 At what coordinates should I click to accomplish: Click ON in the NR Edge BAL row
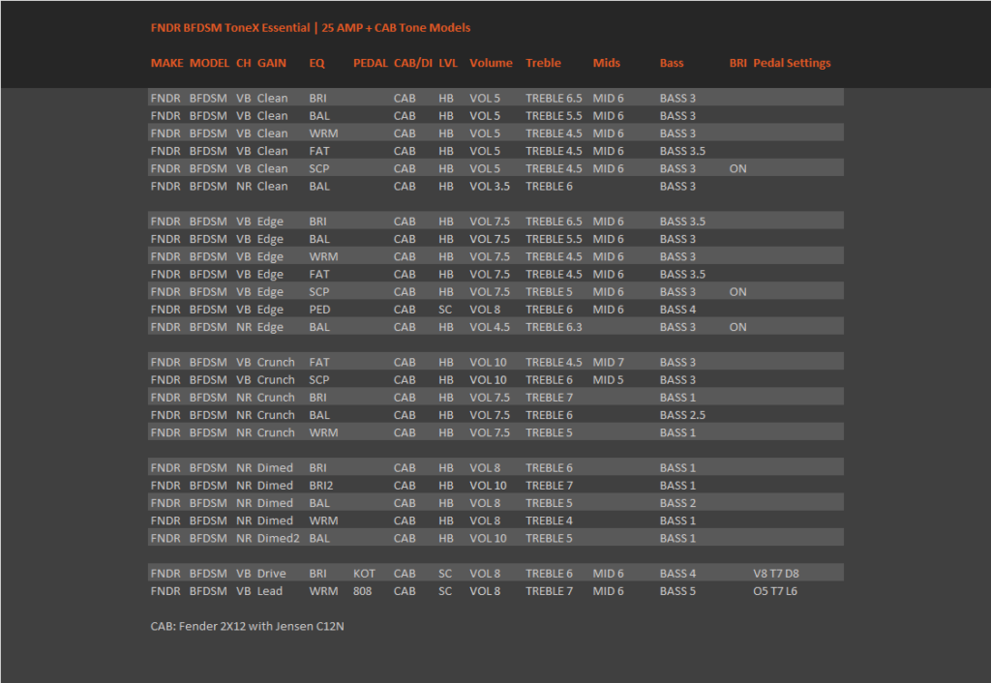(737, 328)
